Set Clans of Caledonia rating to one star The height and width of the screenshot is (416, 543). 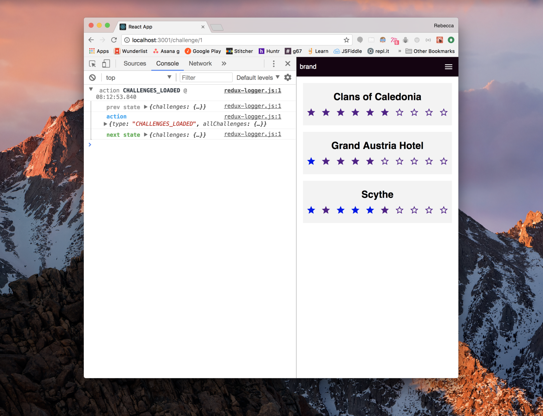[311, 112]
